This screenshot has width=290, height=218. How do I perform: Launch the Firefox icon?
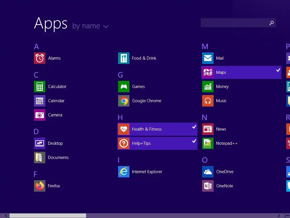pyautogui.click(x=40, y=186)
